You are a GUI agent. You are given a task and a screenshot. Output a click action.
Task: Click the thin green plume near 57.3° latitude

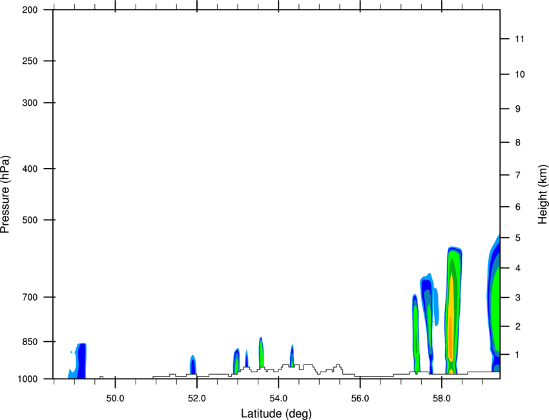pyautogui.click(x=415, y=333)
